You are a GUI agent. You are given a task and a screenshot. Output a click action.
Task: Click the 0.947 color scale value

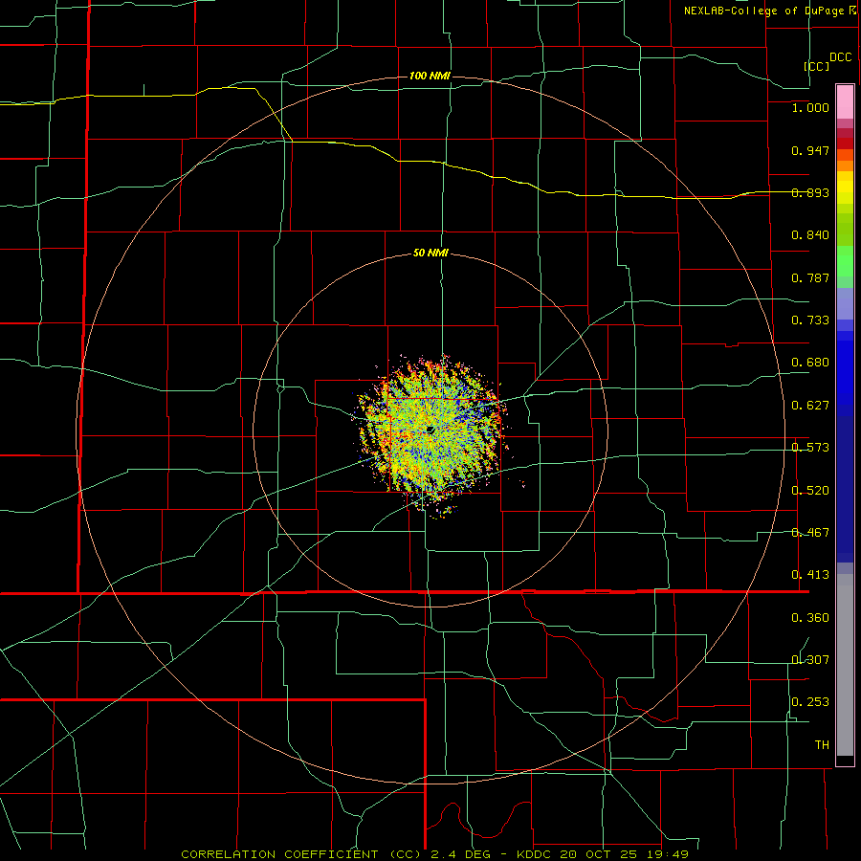[810, 150]
